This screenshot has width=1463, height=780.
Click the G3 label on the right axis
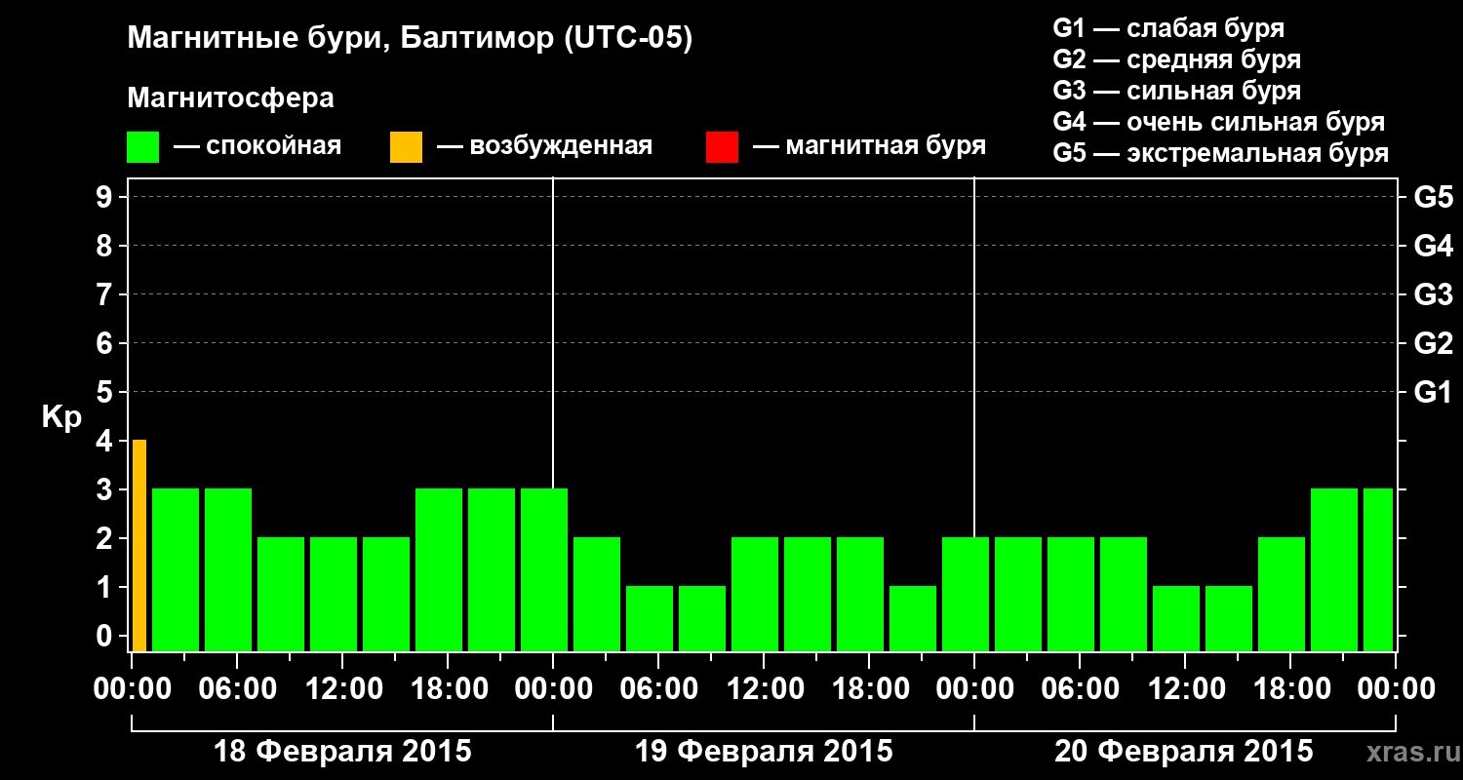tap(1433, 295)
